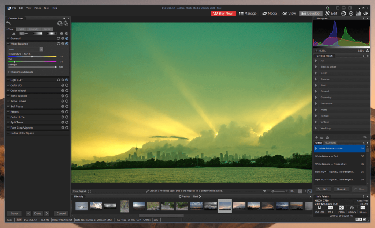Open the help question mark icon in Tune tab
The width and height of the screenshot is (375, 228).
62,34
